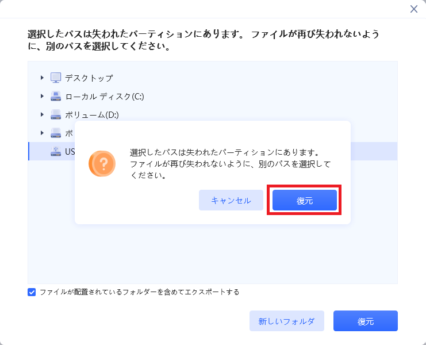Select ローカル ディスク (C:) as destination

click(x=105, y=97)
